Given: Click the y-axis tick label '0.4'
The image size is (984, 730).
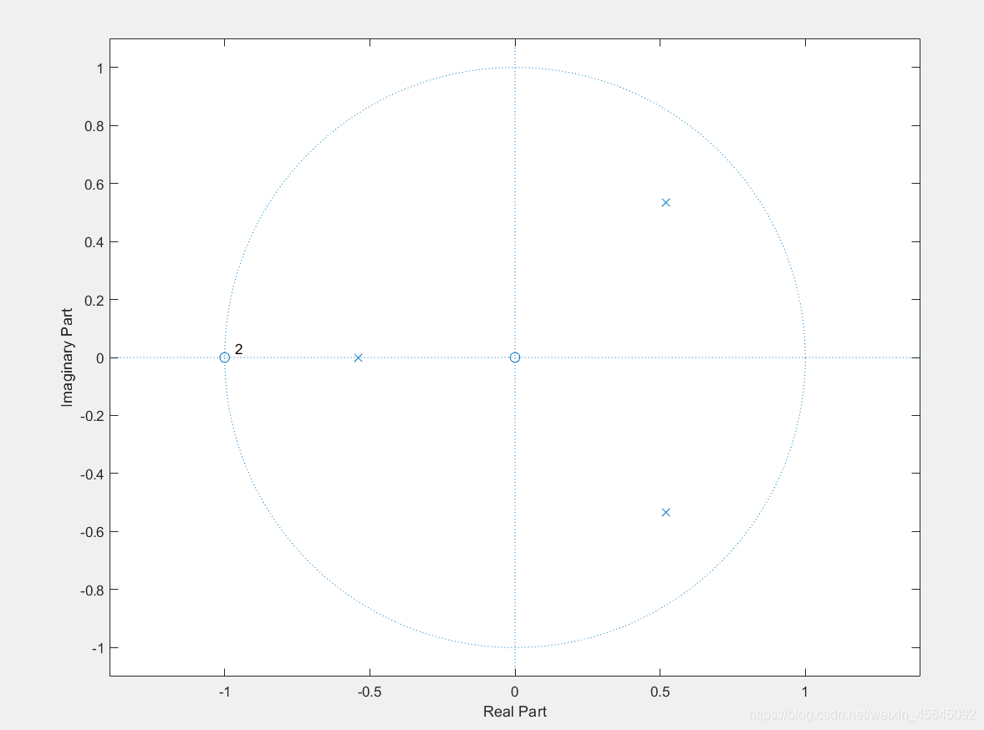Looking at the screenshot, I should click(94, 242).
